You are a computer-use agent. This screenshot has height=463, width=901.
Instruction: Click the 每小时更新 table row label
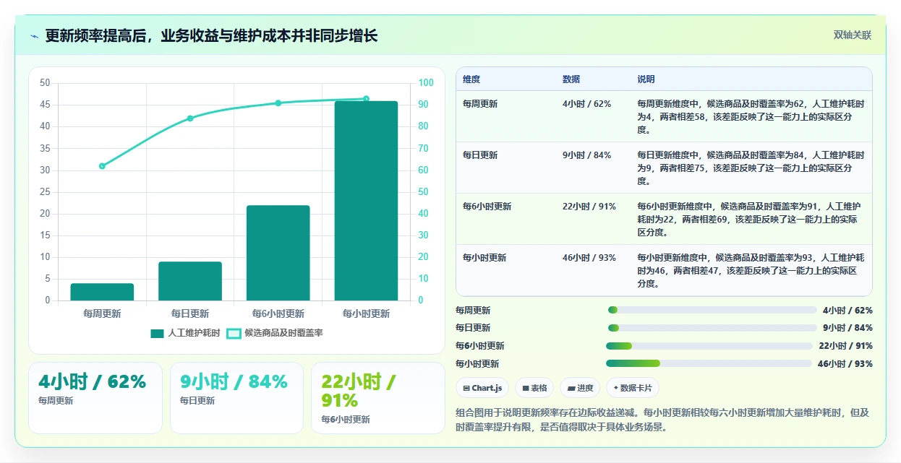[x=484, y=258]
